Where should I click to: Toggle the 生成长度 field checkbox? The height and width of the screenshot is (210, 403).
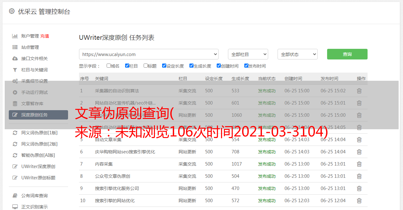click(x=191, y=66)
